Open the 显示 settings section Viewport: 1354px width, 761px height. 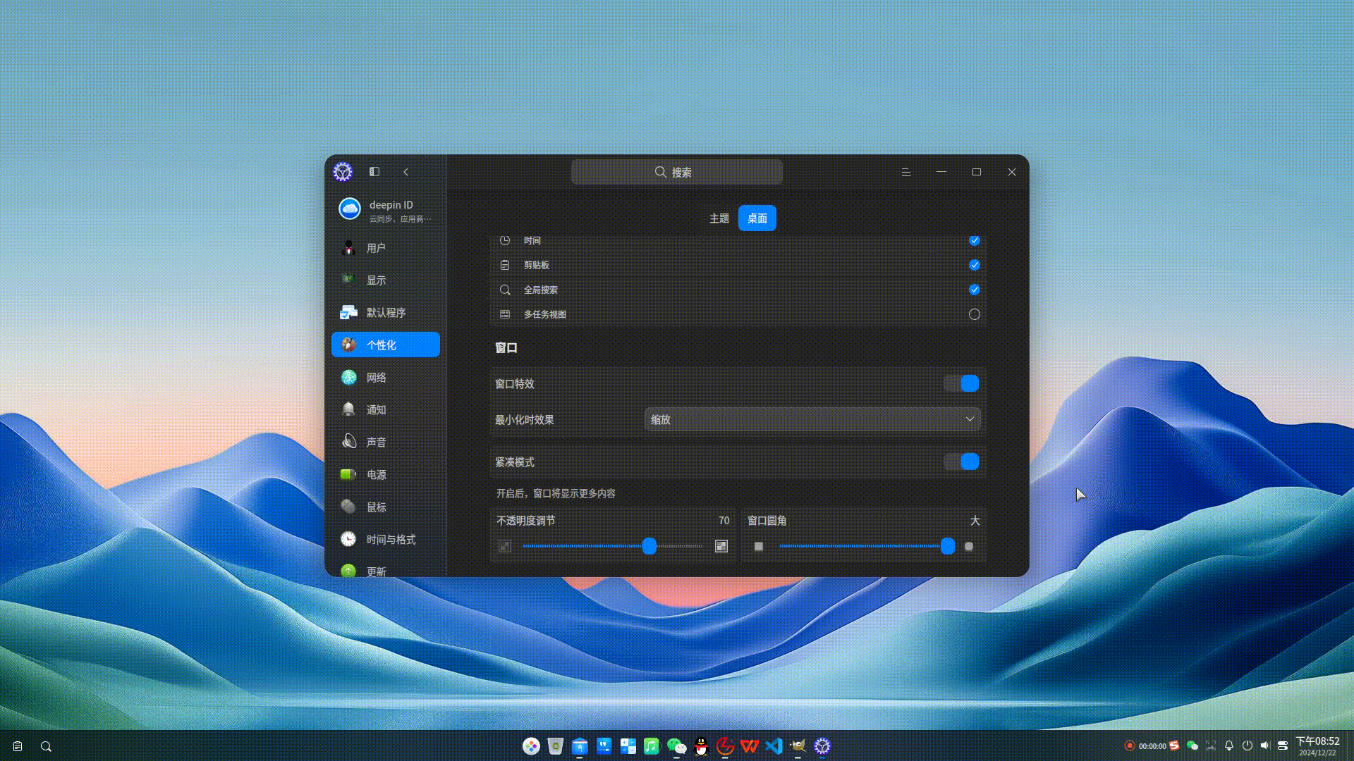(386, 280)
